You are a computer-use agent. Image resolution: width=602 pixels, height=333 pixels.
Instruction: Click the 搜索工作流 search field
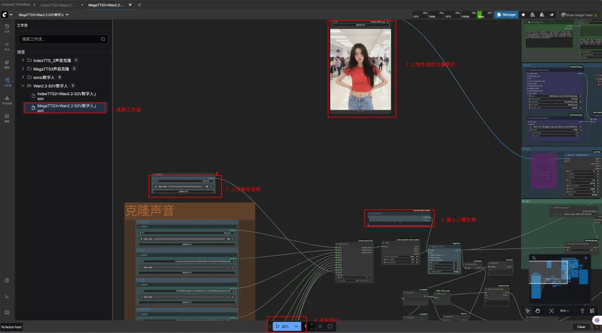tap(64, 39)
